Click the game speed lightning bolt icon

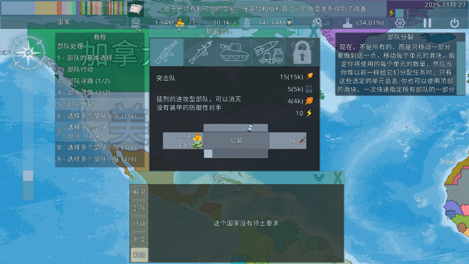[x=391, y=13]
